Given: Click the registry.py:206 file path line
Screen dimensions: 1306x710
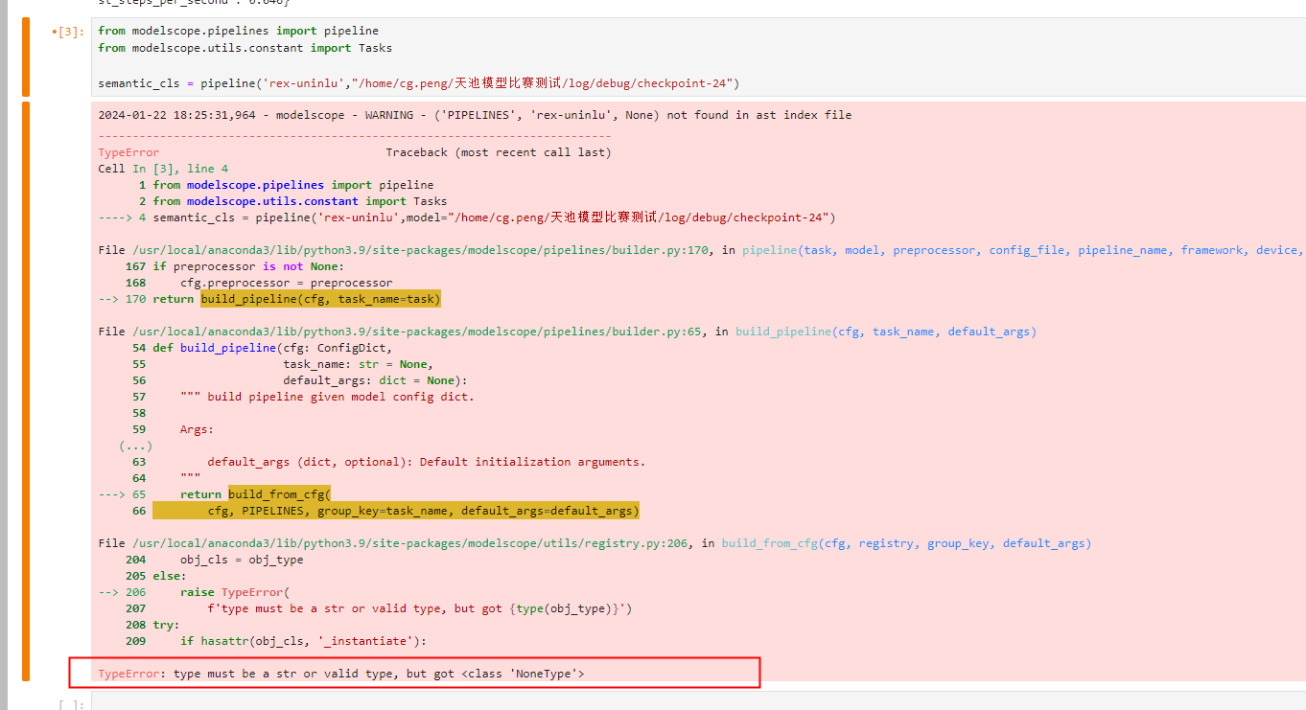Looking at the screenshot, I should click(595, 543).
